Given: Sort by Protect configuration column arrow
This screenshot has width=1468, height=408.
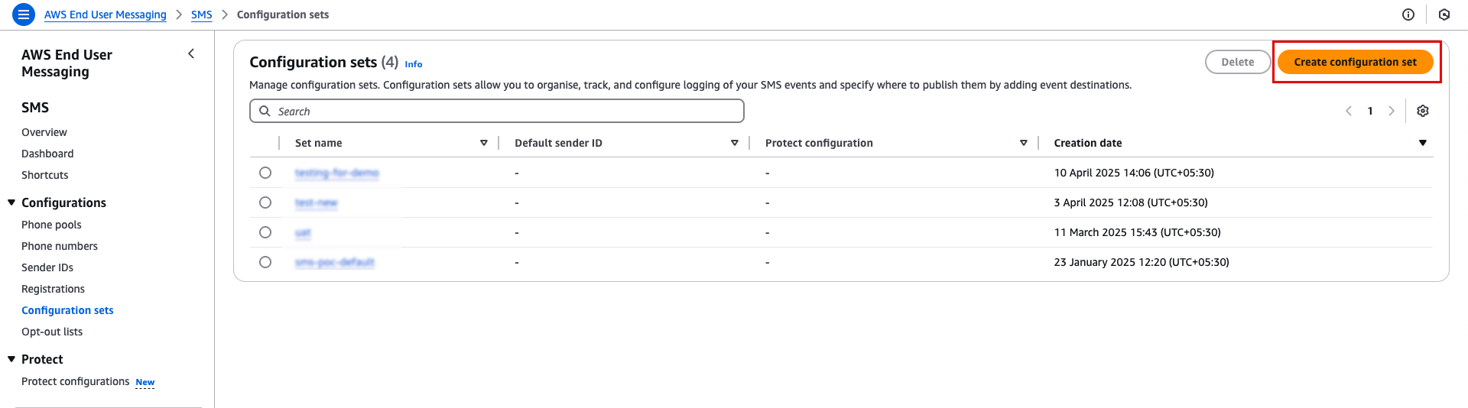Looking at the screenshot, I should pyautogui.click(x=1024, y=143).
